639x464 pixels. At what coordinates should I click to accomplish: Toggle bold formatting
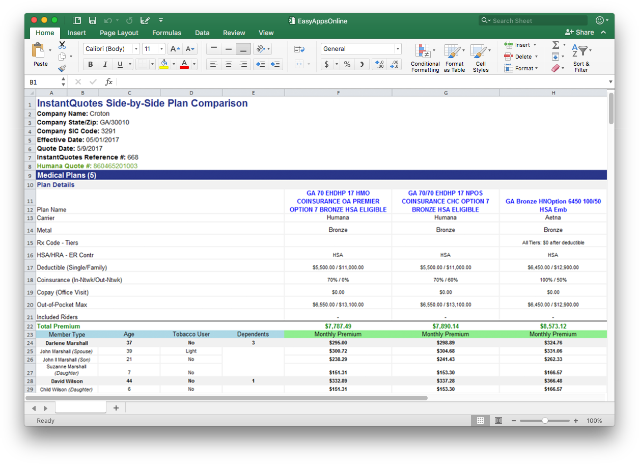[91, 64]
